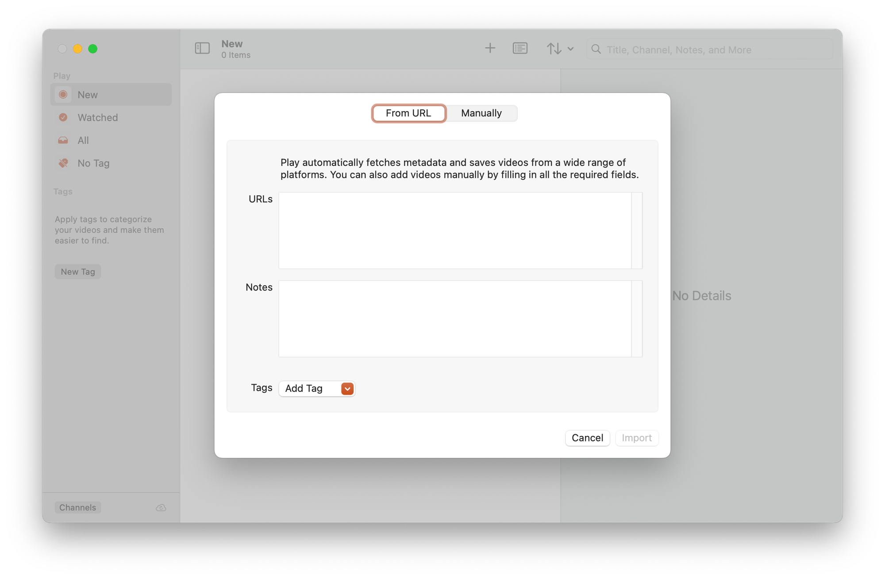Click into the URLs text area
Viewport: 885px width, 579px height.
click(455, 230)
